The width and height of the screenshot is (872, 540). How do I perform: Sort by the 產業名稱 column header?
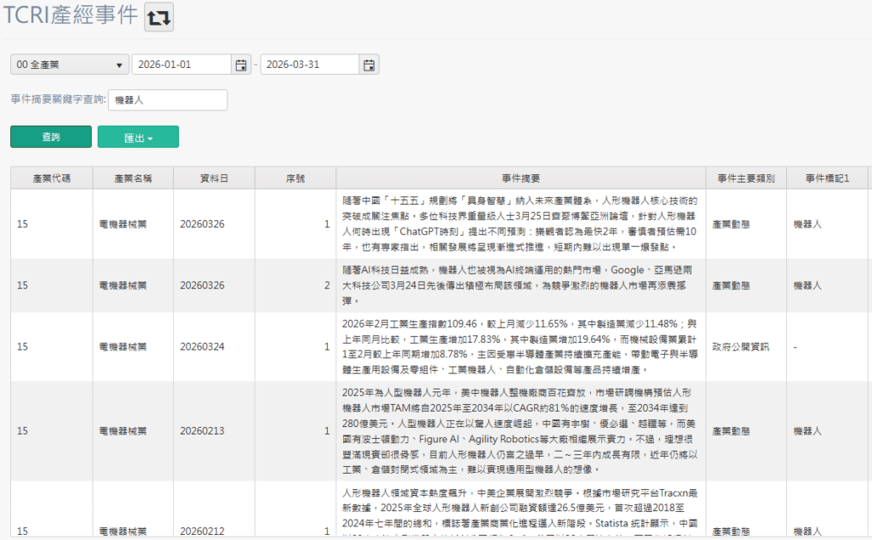[x=132, y=179]
